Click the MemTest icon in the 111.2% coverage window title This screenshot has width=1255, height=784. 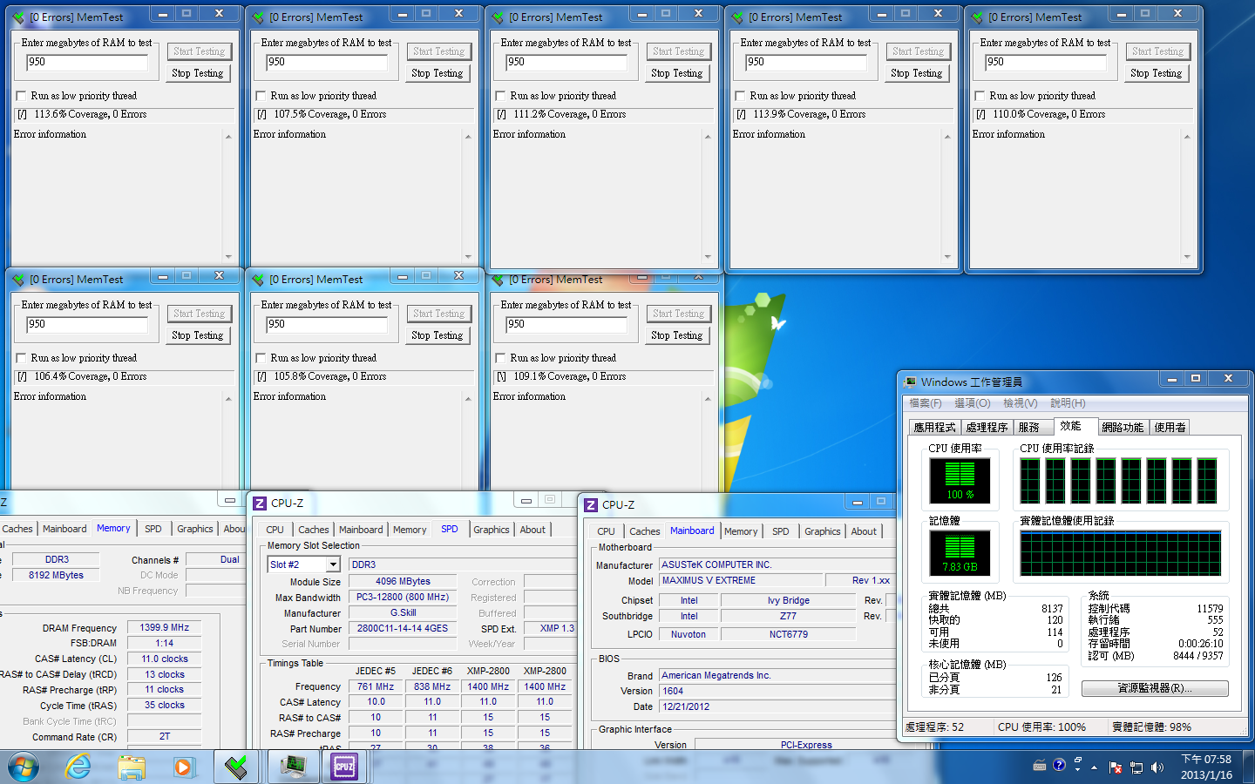(497, 17)
